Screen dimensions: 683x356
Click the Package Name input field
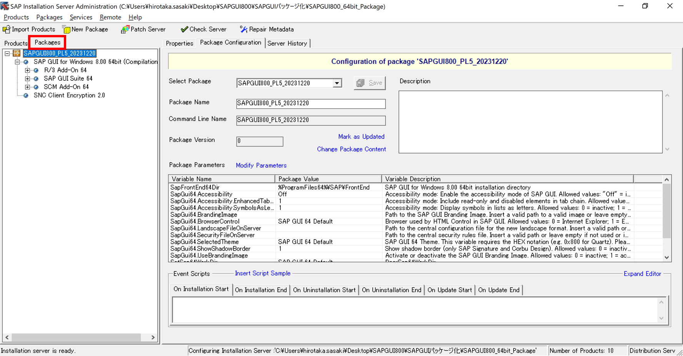point(311,103)
